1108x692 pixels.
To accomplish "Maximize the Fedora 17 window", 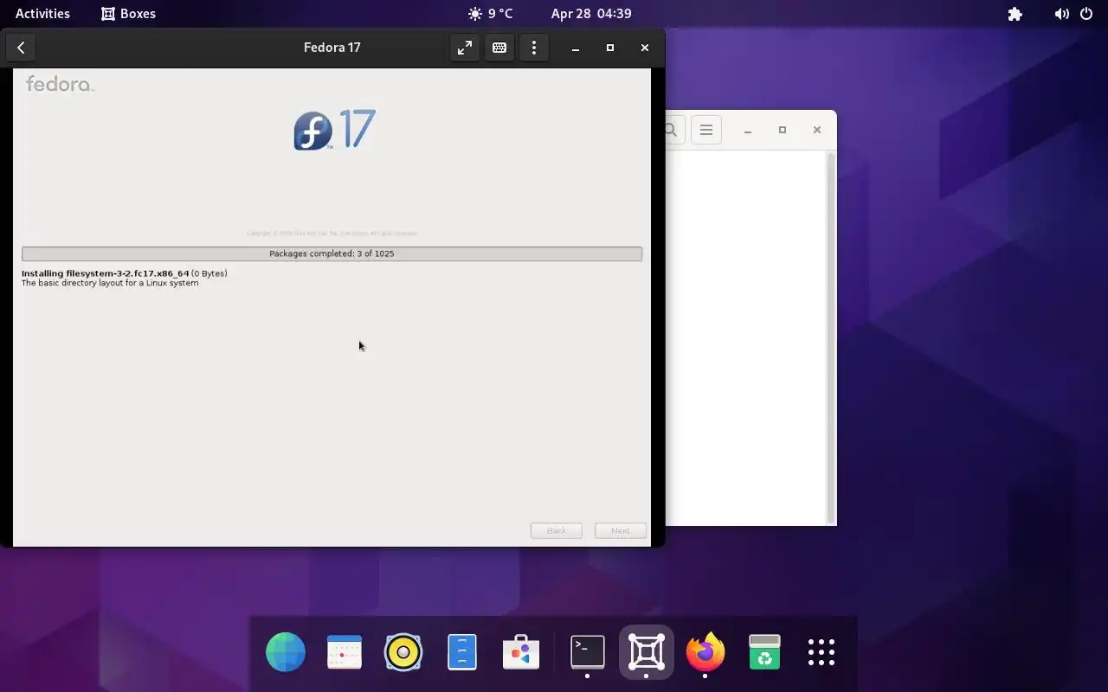I will [x=610, y=48].
